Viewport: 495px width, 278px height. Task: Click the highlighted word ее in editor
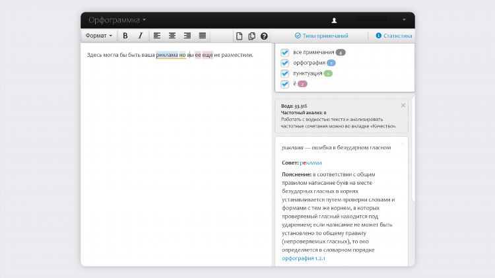[198, 55]
